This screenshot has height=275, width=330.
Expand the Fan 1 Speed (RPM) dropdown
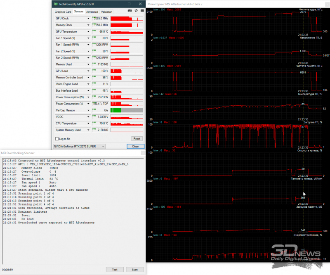[x=88, y=45]
